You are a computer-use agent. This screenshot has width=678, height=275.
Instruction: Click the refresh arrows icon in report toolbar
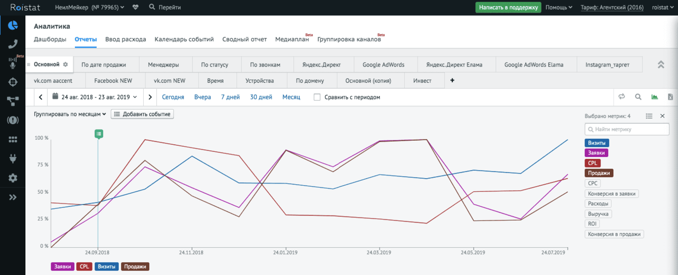[622, 97]
